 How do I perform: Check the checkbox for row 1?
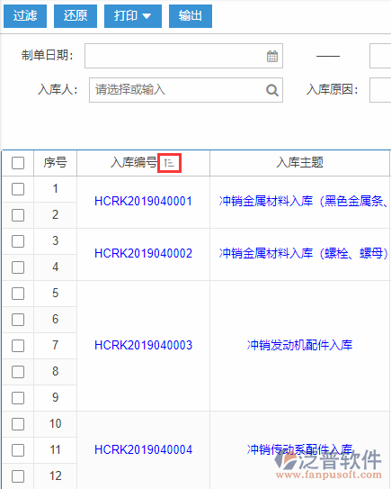coord(18,189)
